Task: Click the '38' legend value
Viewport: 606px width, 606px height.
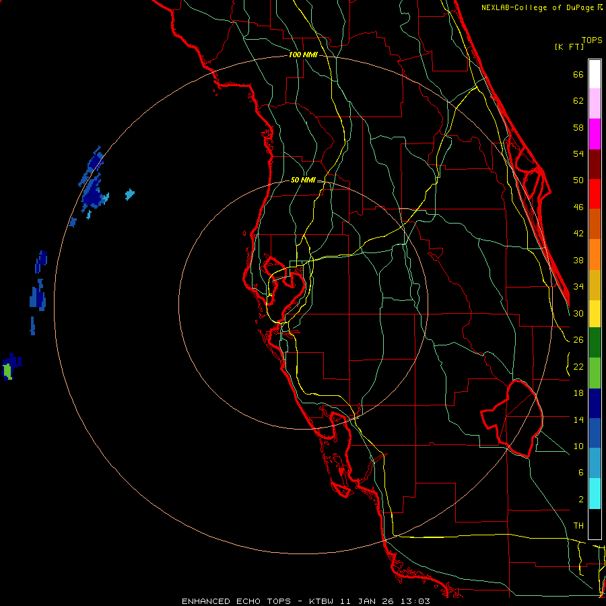Action: [578, 261]
